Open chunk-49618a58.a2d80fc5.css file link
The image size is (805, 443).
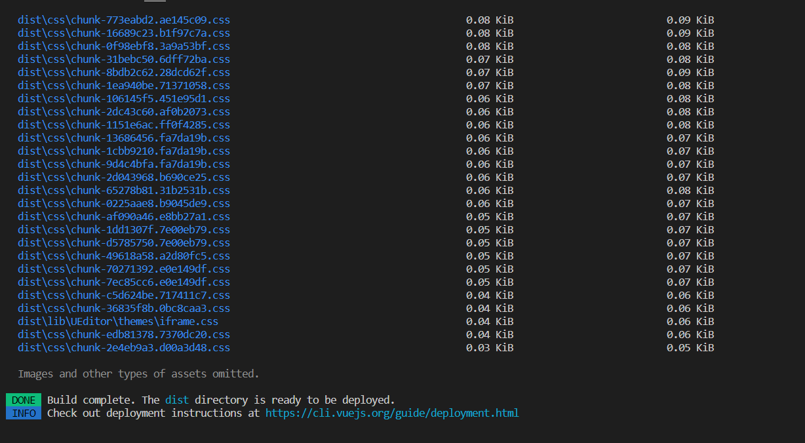tap(124, 256)
